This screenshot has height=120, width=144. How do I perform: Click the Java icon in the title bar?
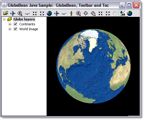pyautogui.click(x=4, y=5)
